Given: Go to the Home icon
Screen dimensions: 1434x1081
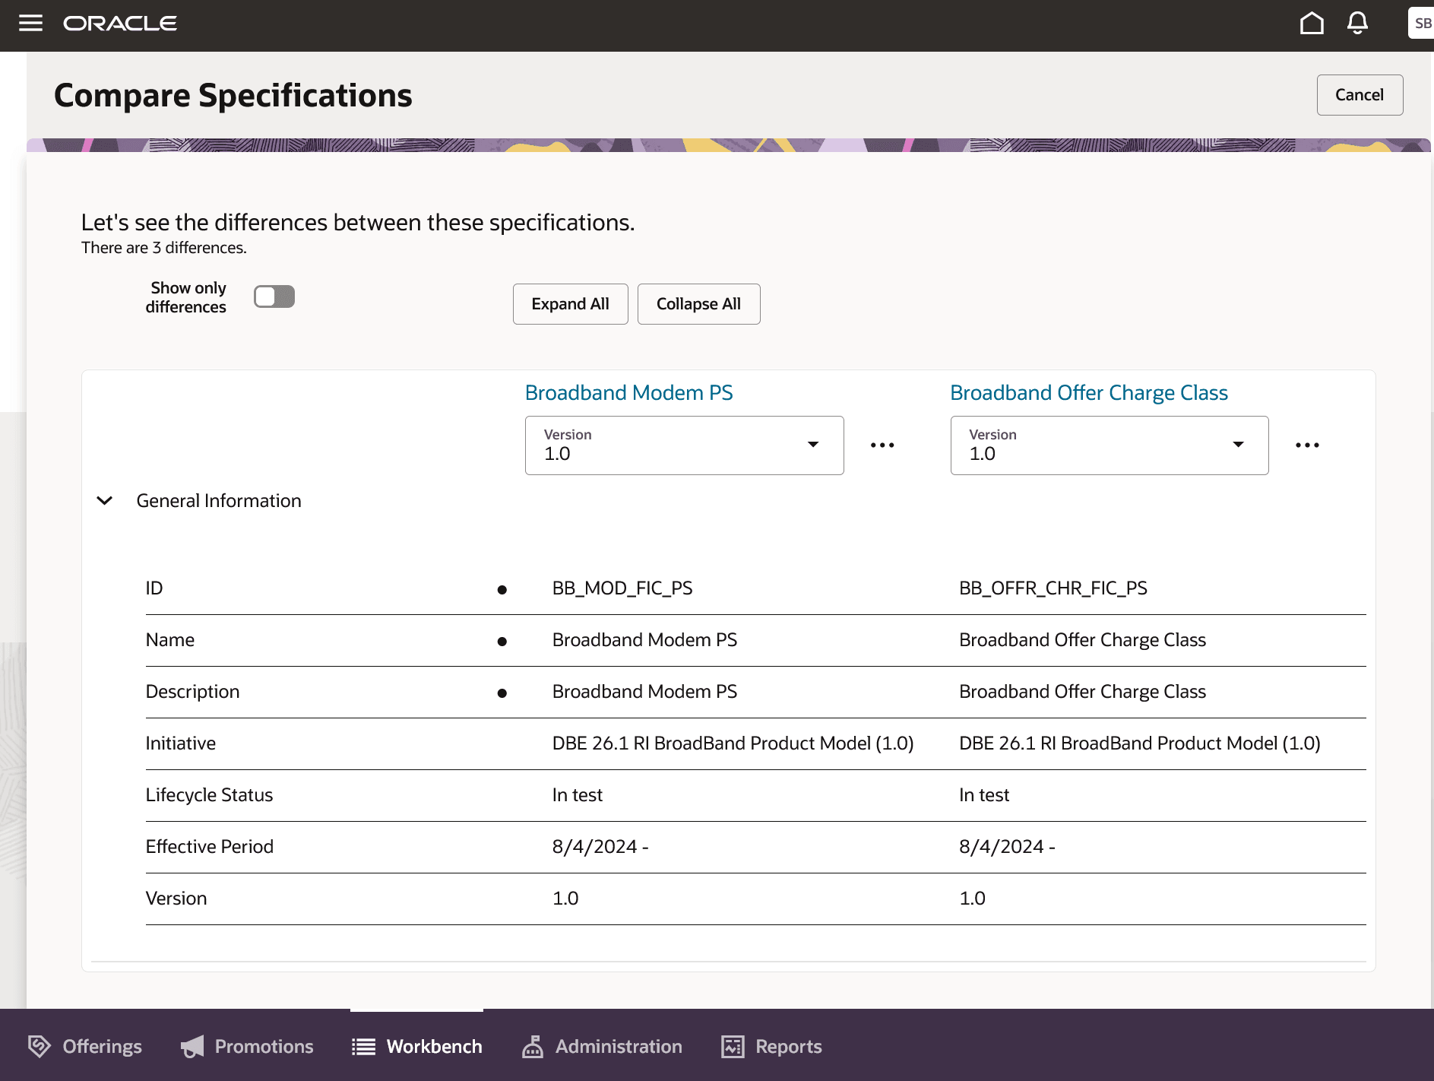Looking at the screenshot, I should 1311,24.
